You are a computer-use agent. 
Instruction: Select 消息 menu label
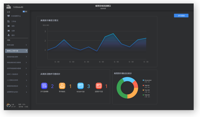click(13, 26)
